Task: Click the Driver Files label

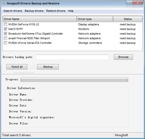Action: (x=19, y=123)
